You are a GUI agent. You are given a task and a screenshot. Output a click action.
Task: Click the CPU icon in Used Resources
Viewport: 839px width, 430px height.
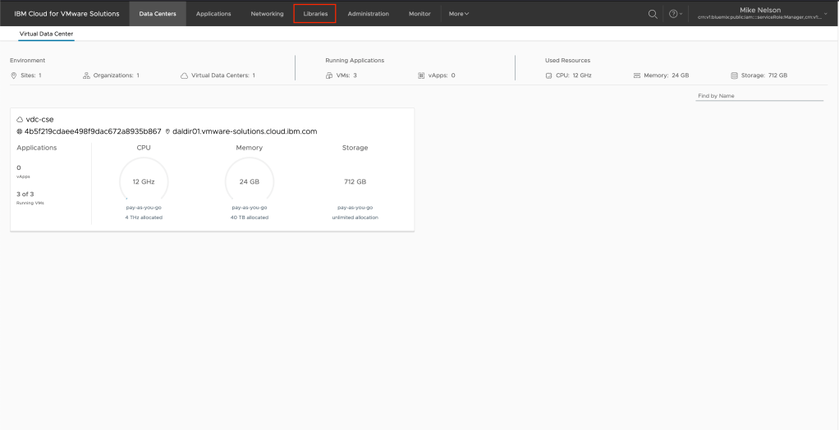pos(549,75)
